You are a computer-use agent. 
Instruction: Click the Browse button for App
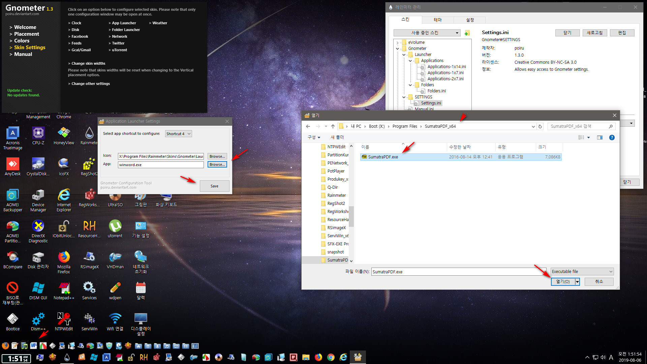(x=217, y=164)
